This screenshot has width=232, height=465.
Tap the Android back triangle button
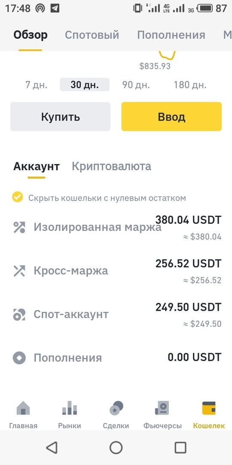point(52,447)
